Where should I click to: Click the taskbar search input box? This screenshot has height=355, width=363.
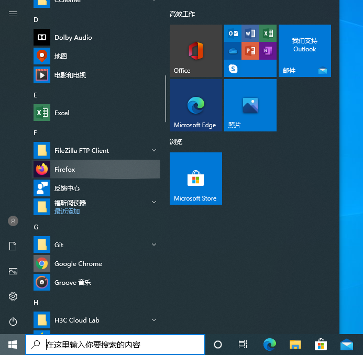[115, 345]
